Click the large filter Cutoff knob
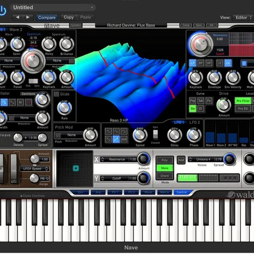This screenshot has width=254, height=254. pos(200,44)
